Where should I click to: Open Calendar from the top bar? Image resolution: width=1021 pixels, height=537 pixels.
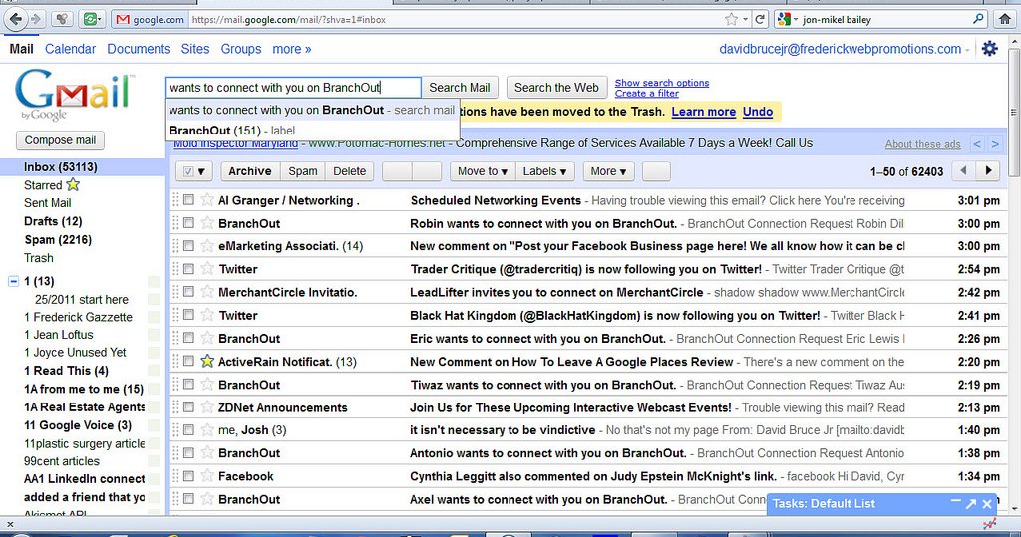pos(71,49)
